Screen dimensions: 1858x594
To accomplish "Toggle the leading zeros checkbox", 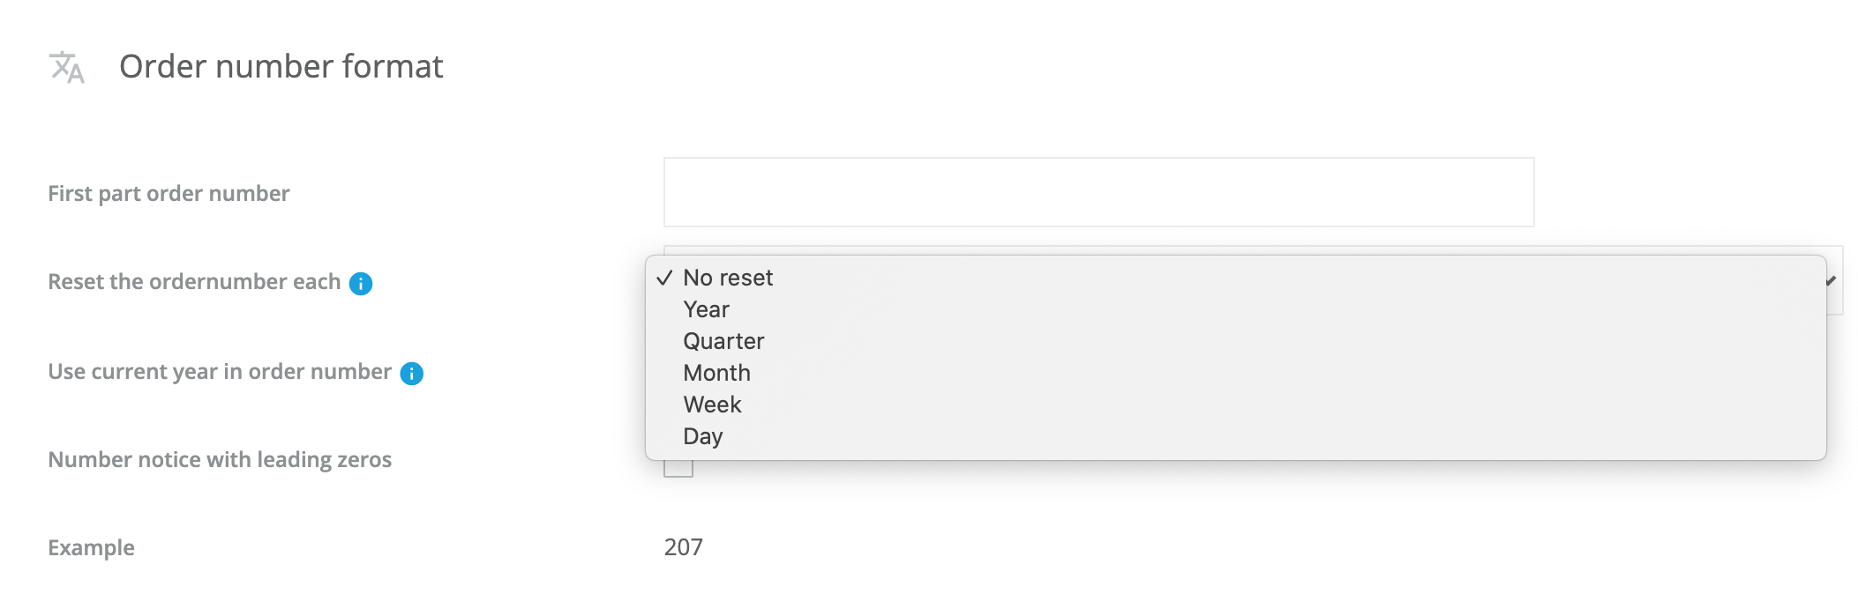I will (678, 469).
